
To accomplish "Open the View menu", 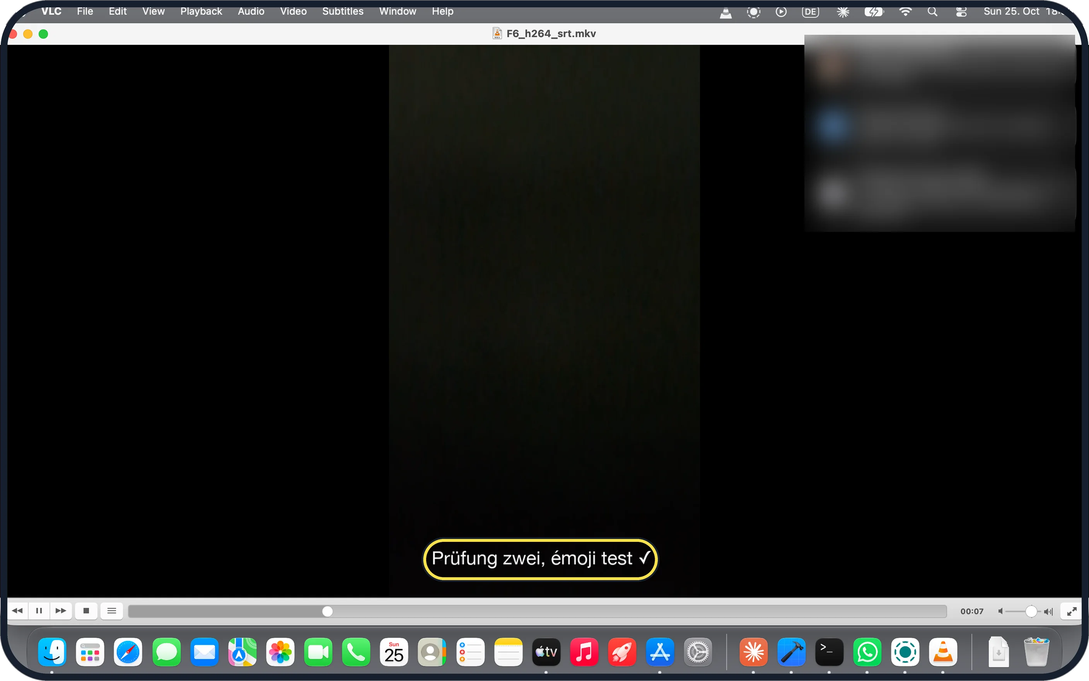I will click(153, 11).
